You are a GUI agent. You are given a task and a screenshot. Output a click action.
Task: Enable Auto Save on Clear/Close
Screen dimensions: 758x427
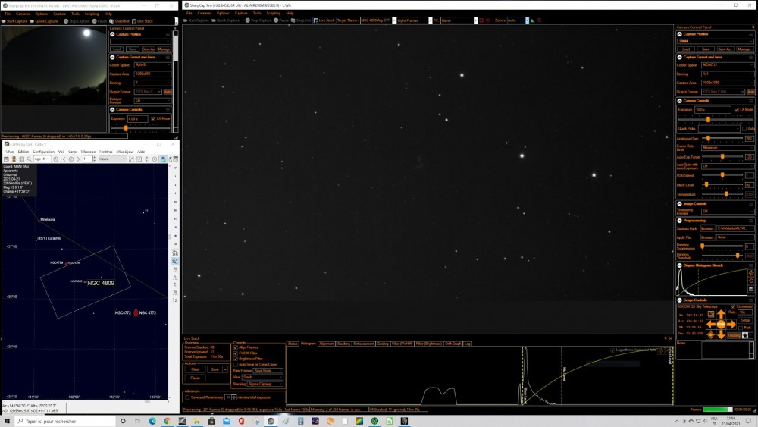(236, 364)
